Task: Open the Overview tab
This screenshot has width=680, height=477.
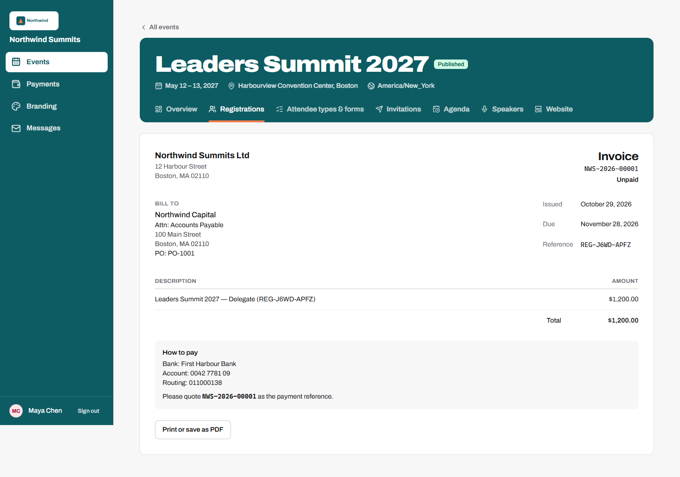Action: [x=176, y=109]
